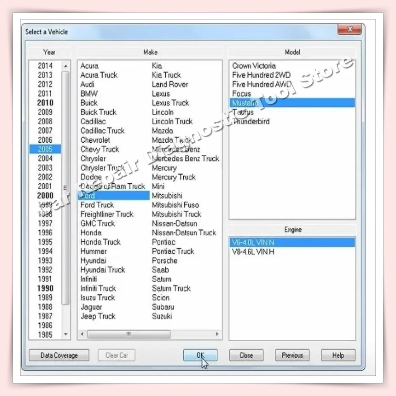
Task: Click Make list scroll left arrow
Action: pyautogui.click(x=82, y=334)
